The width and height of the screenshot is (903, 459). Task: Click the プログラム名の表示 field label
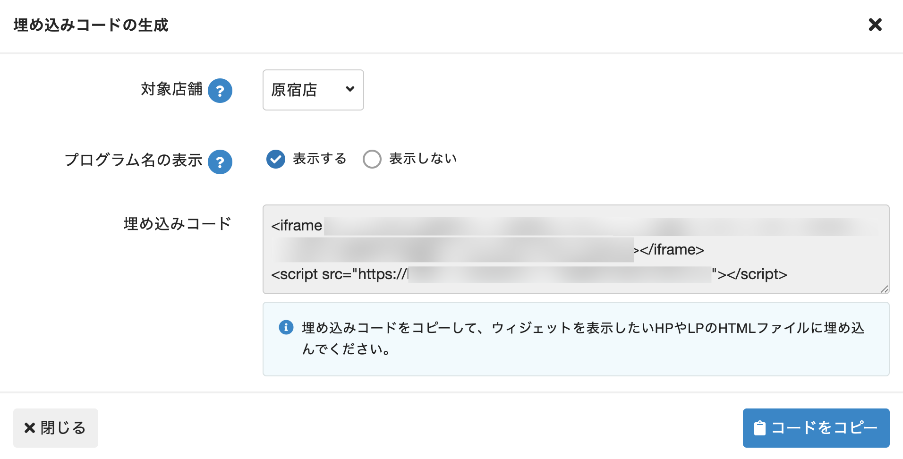(x=133, y=160)
